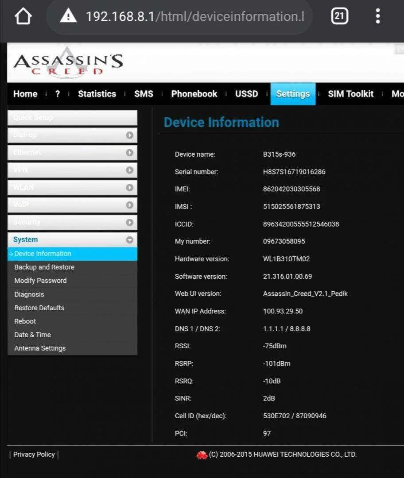This screenshot has width=404, height=478.
Task: Click the 'Cell ID (hex/dec):' label
Action: [201, 416]
